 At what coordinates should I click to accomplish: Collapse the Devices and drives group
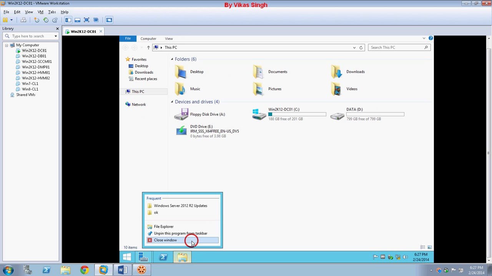click(x=172, y=102)
